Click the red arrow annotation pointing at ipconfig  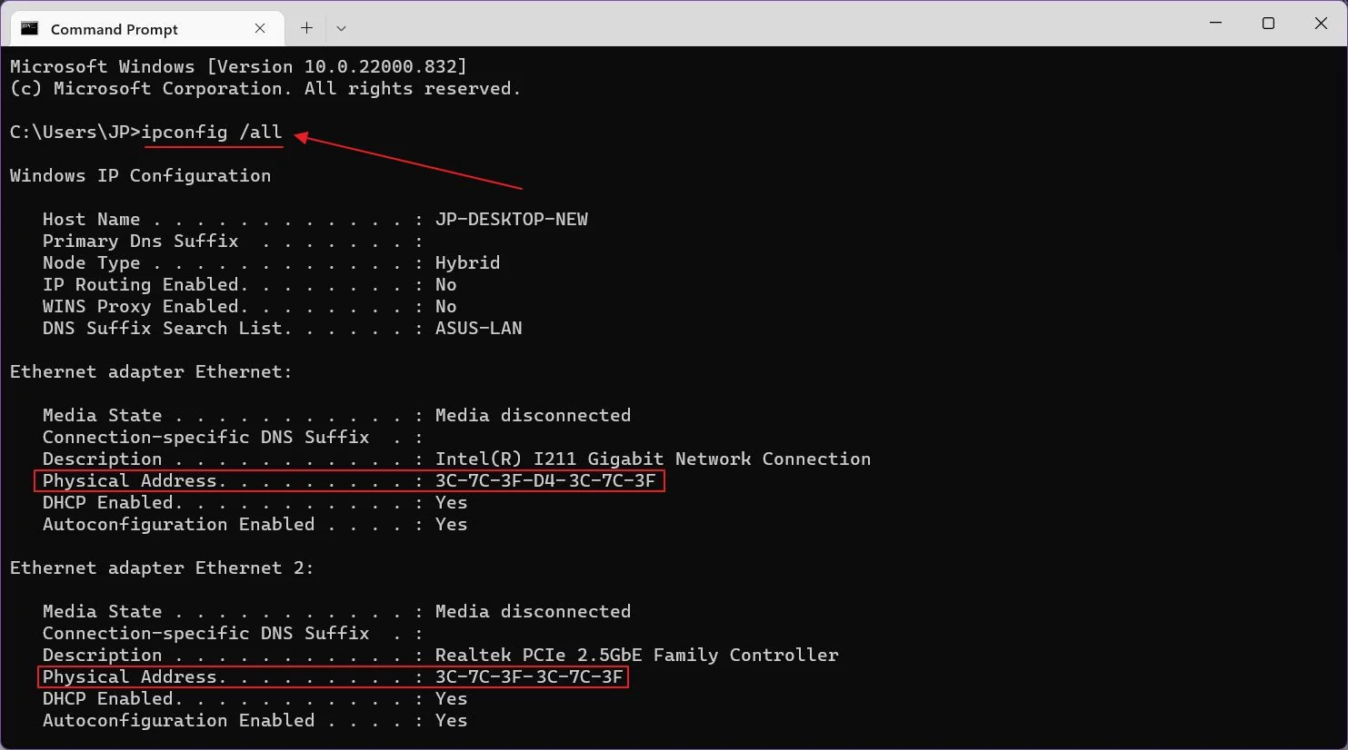click(409, 163)
